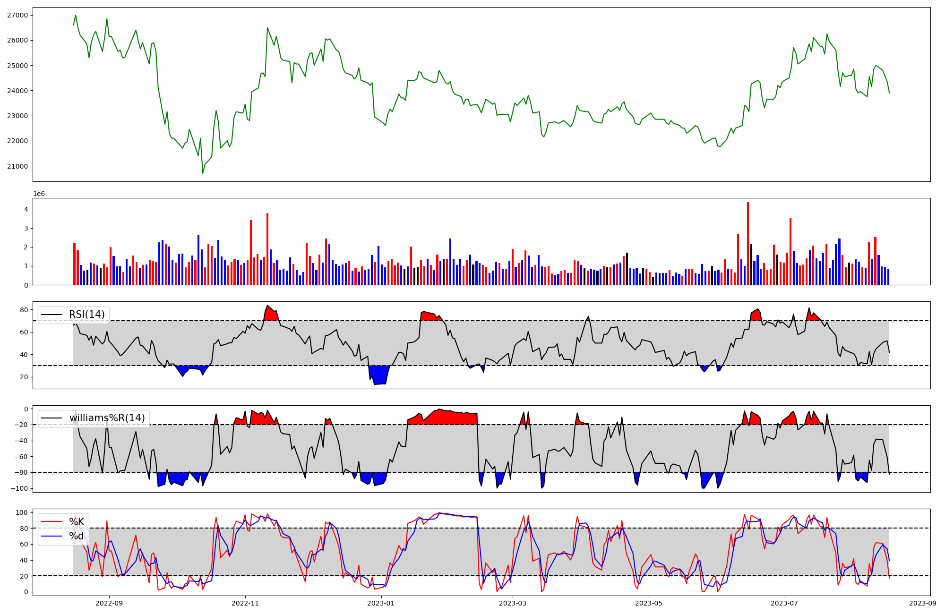This screenshot has height=614, width=945.
Task: Click the 2023-09 date tick label
Action: [923, 603]
